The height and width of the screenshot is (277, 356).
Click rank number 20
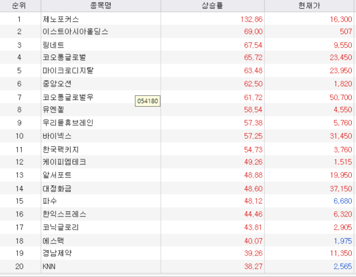pyautogui.click(x=19, y=266)
